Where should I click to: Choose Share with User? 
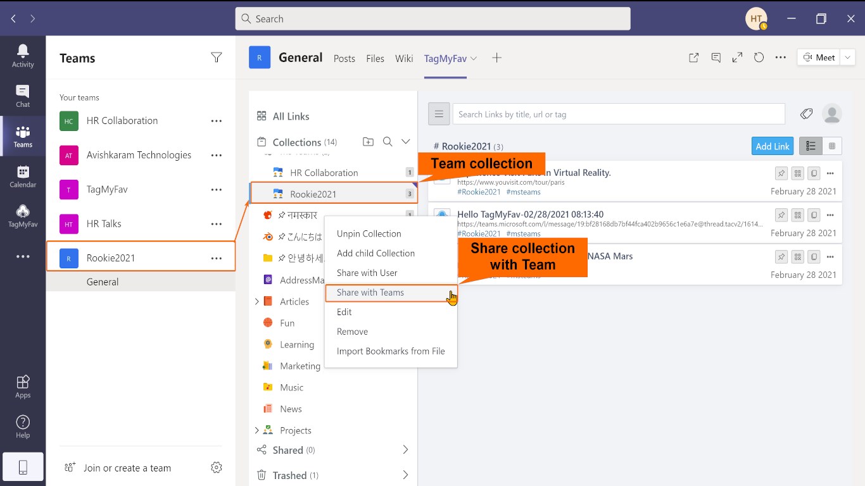click(367, 273)
